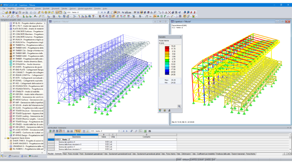Open the Calcola menu
Image resolution: width=292 pixels, height=164 pixels.
click(38, 9)
